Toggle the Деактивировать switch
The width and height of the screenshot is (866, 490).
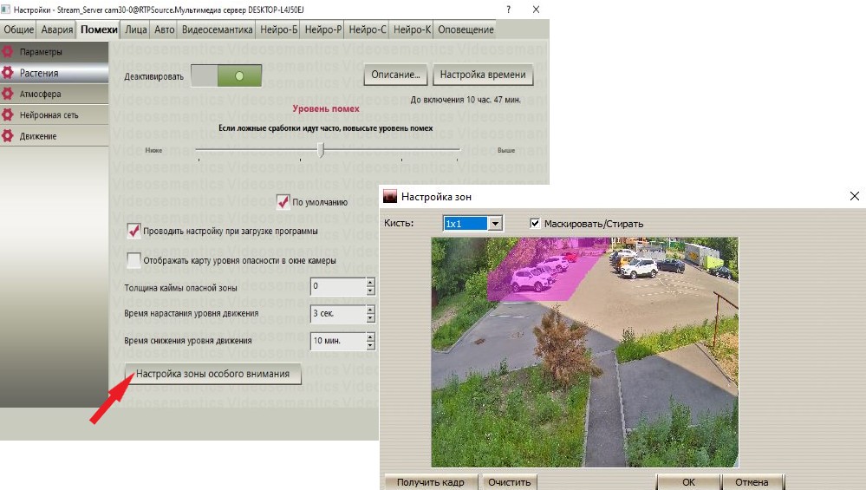pos(226,75)
